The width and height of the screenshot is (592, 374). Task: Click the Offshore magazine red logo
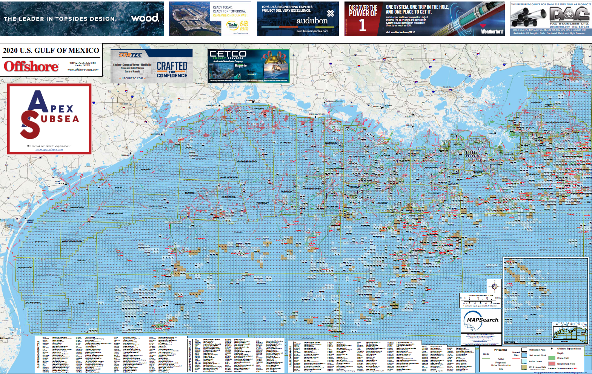point(31,66)
